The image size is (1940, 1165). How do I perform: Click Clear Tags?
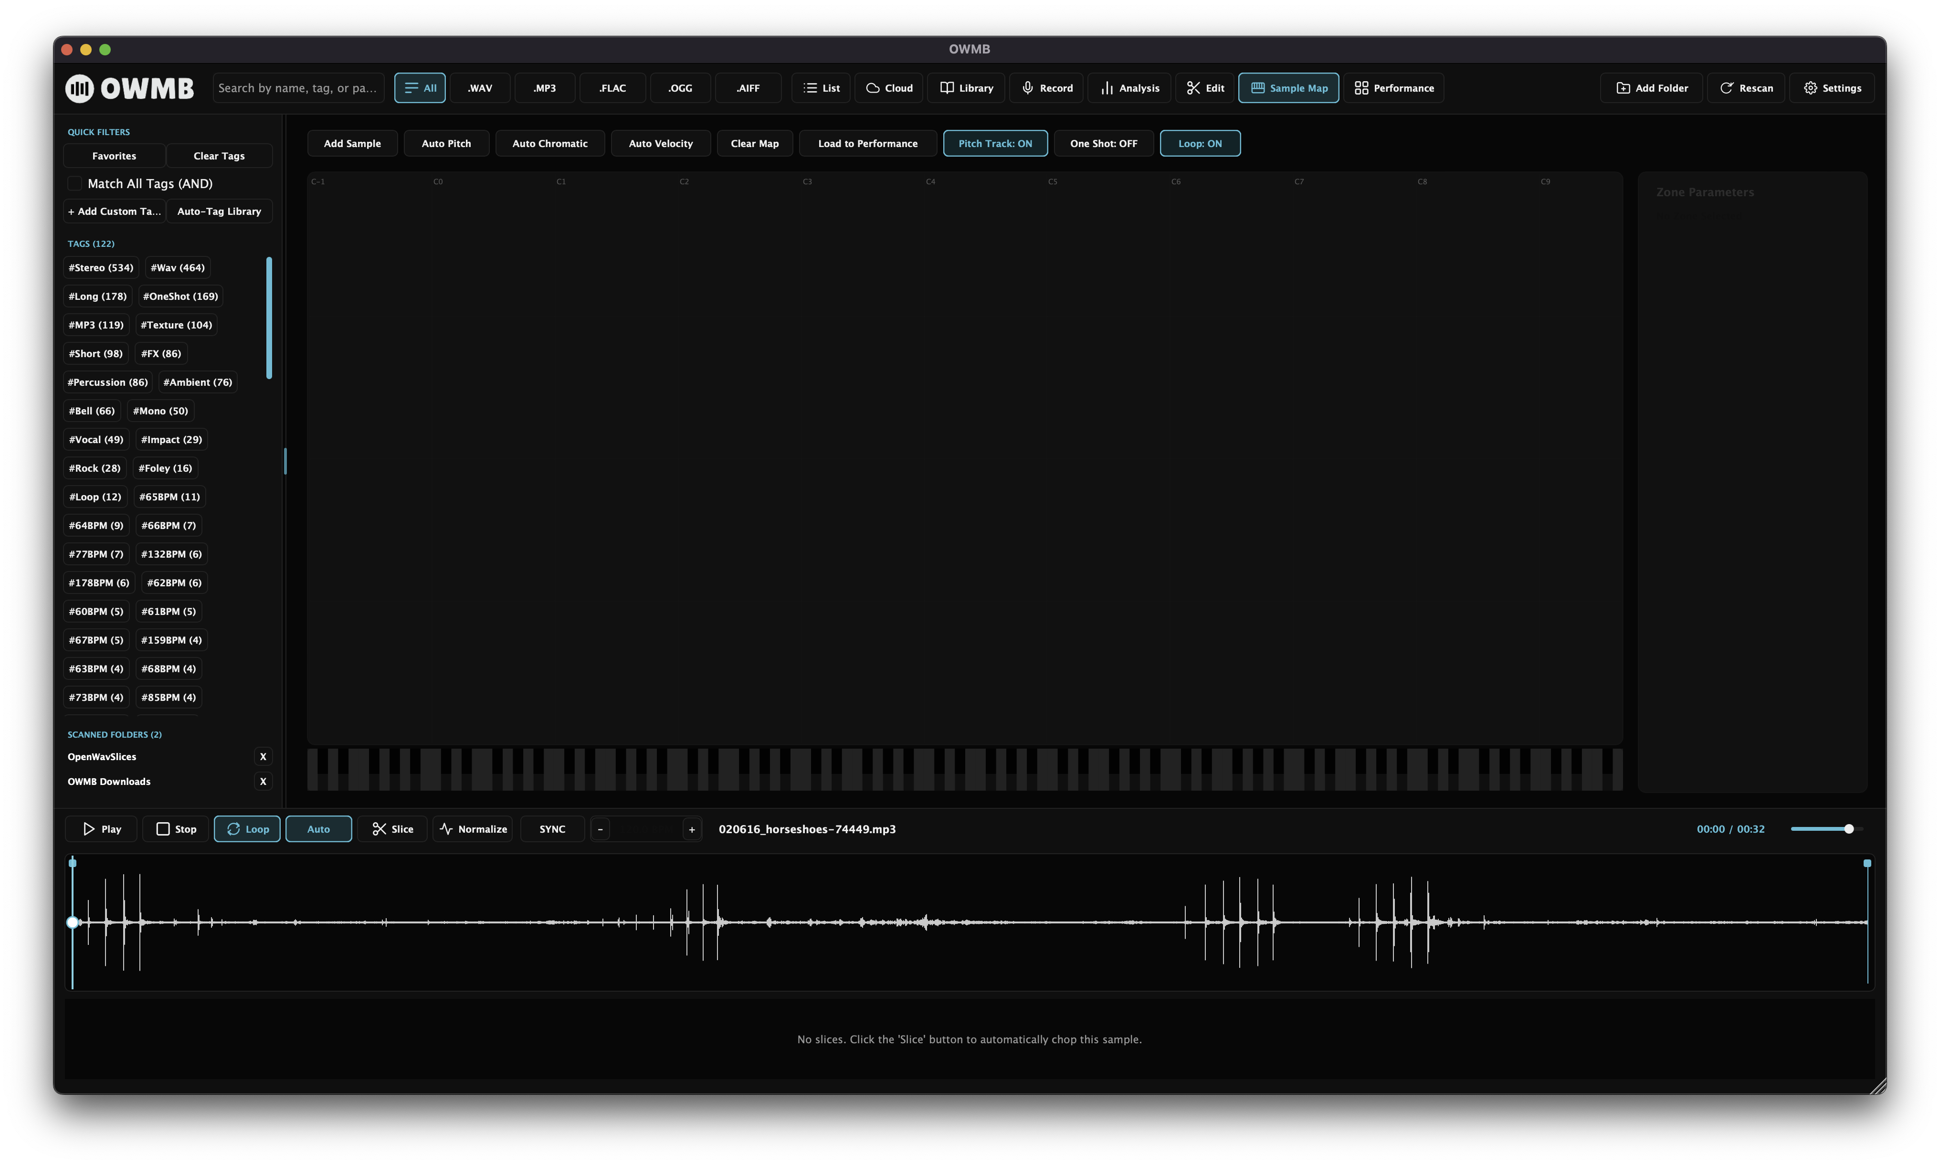coord(219,156)
